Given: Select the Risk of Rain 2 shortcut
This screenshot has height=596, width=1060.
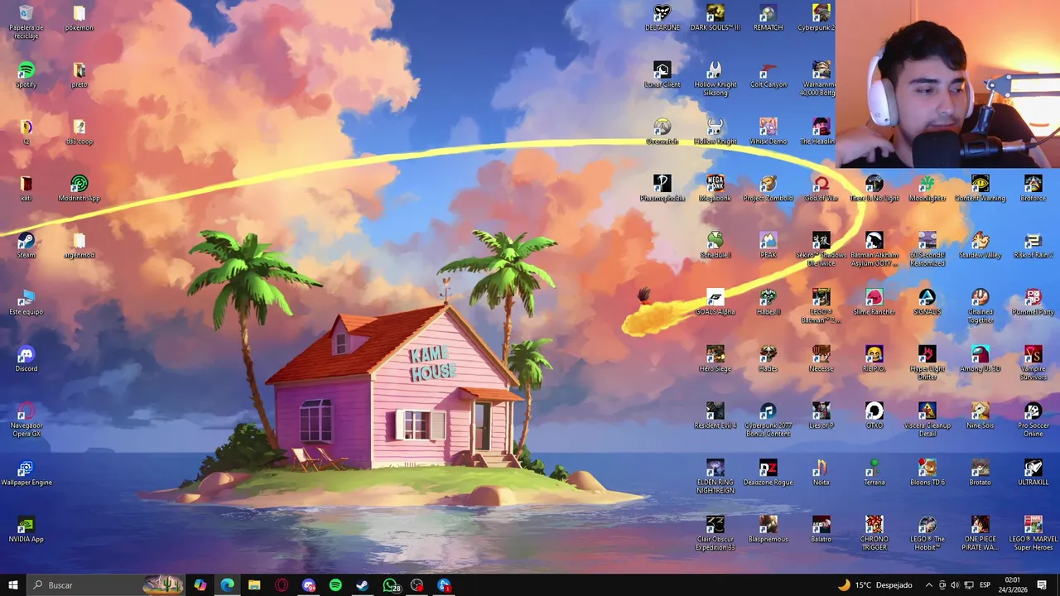Looking at the screenshot, I should coord(1033,246).
